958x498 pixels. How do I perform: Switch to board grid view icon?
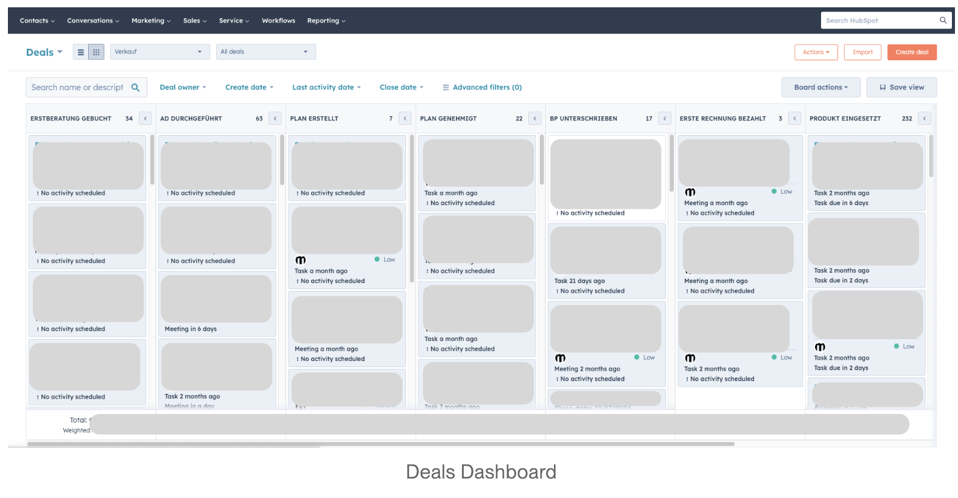[x=96, y=52]
